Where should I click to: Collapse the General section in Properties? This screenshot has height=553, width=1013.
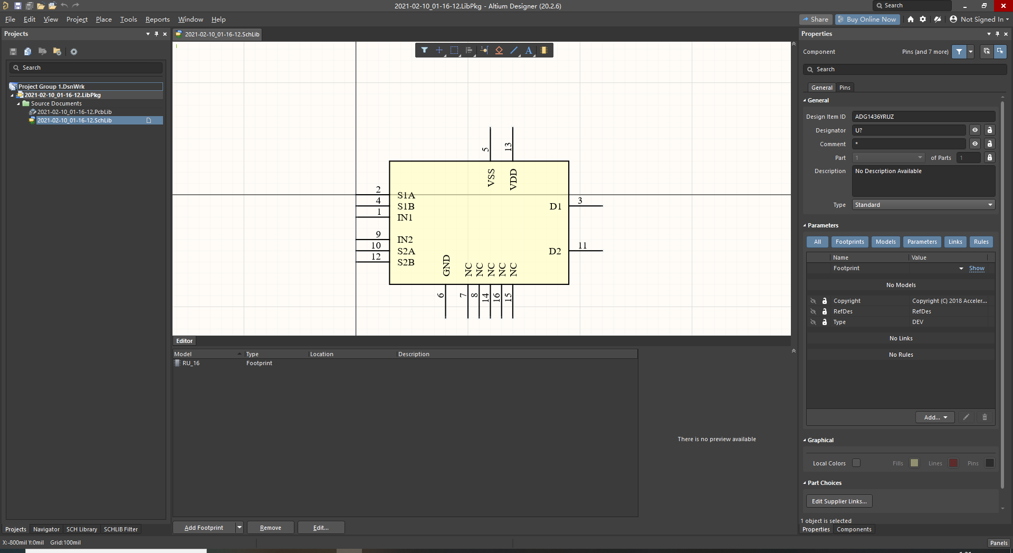[805, 100]
